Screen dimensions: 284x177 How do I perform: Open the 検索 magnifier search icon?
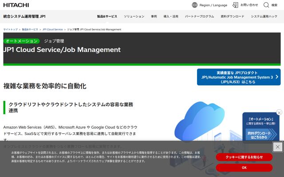pyautogui.click(x=266, y=5)
